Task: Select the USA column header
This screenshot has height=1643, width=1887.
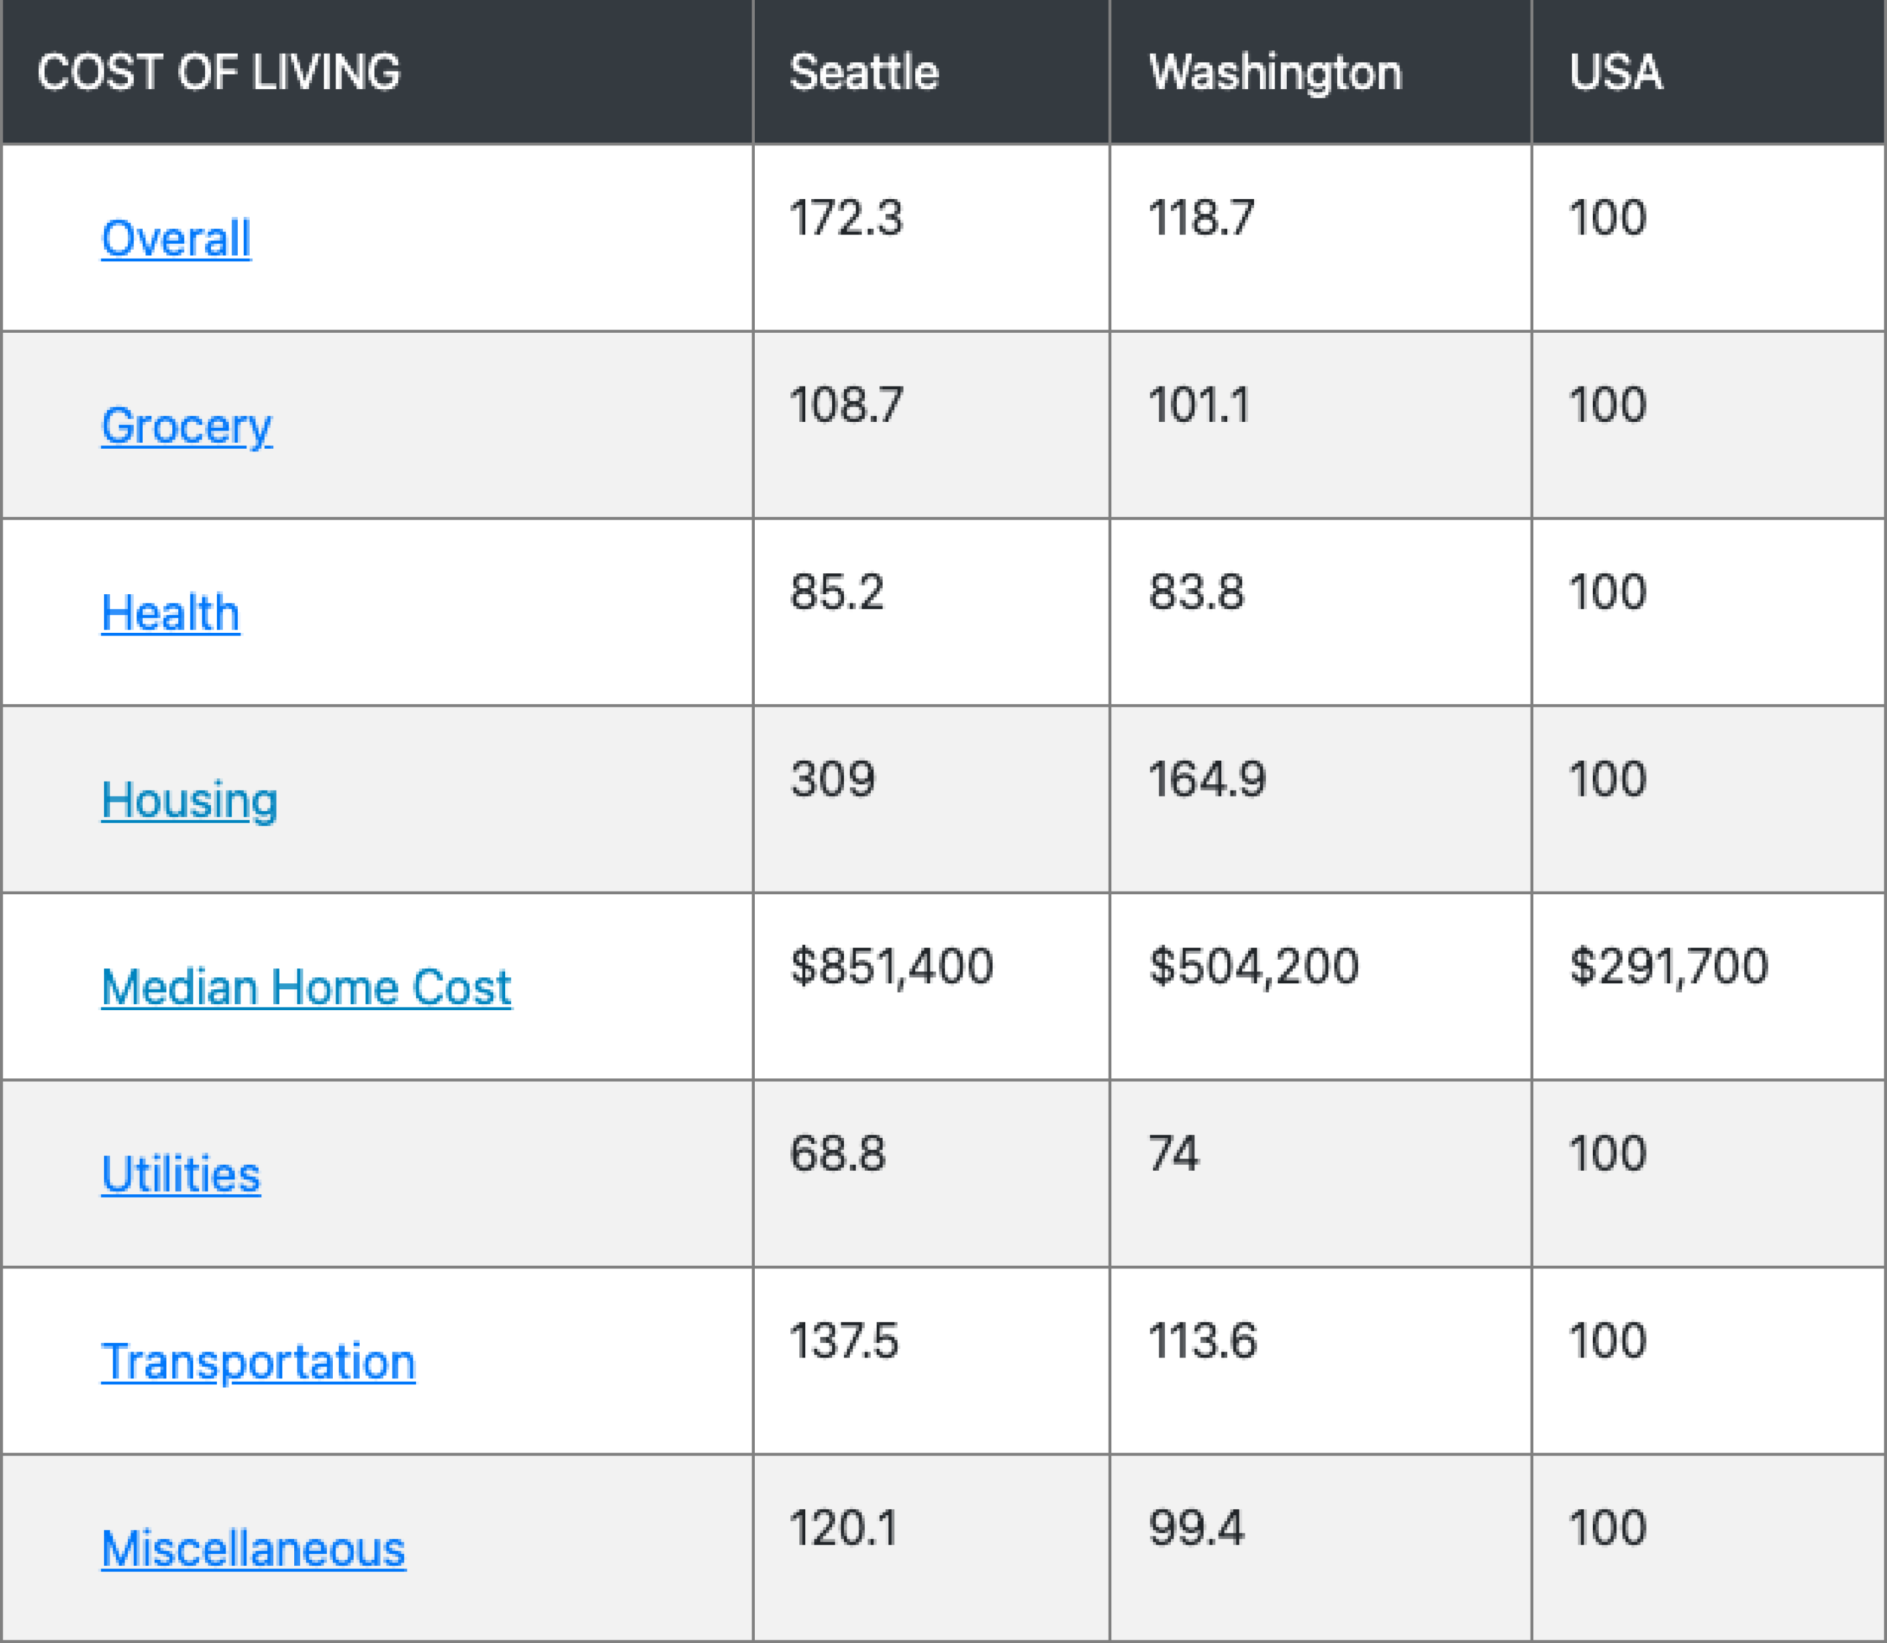Action: 1614,71
